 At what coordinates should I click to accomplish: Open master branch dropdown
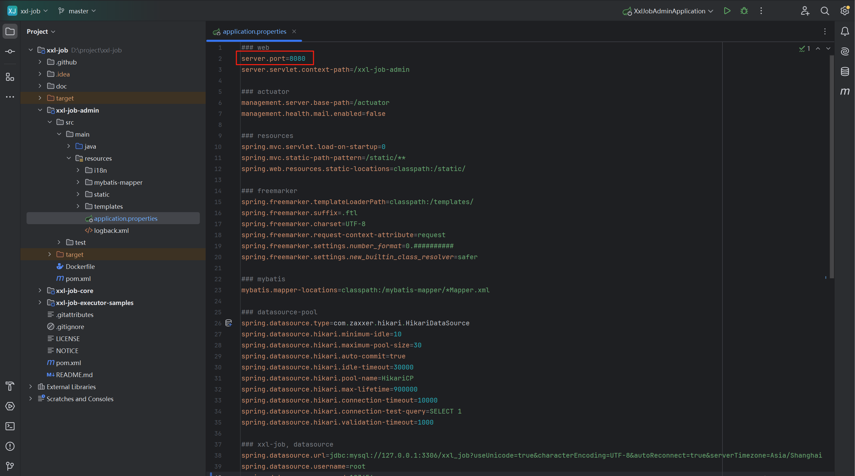(77, 11)
